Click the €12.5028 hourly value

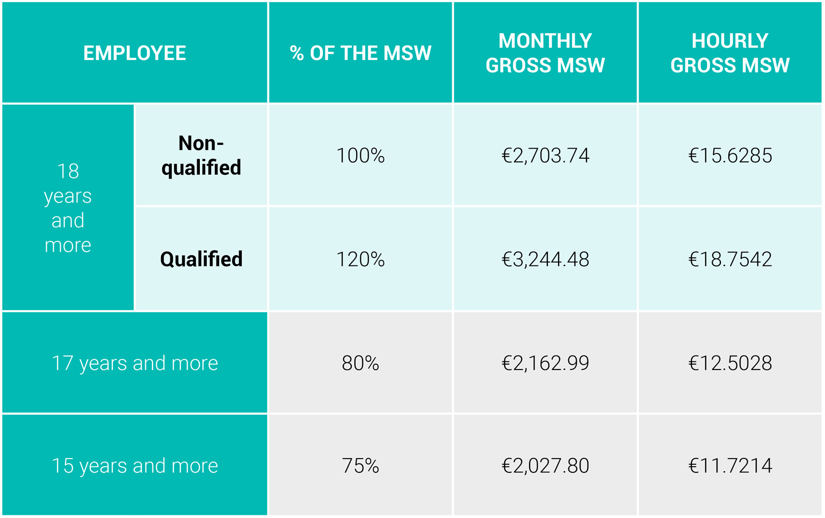point(730,363)
